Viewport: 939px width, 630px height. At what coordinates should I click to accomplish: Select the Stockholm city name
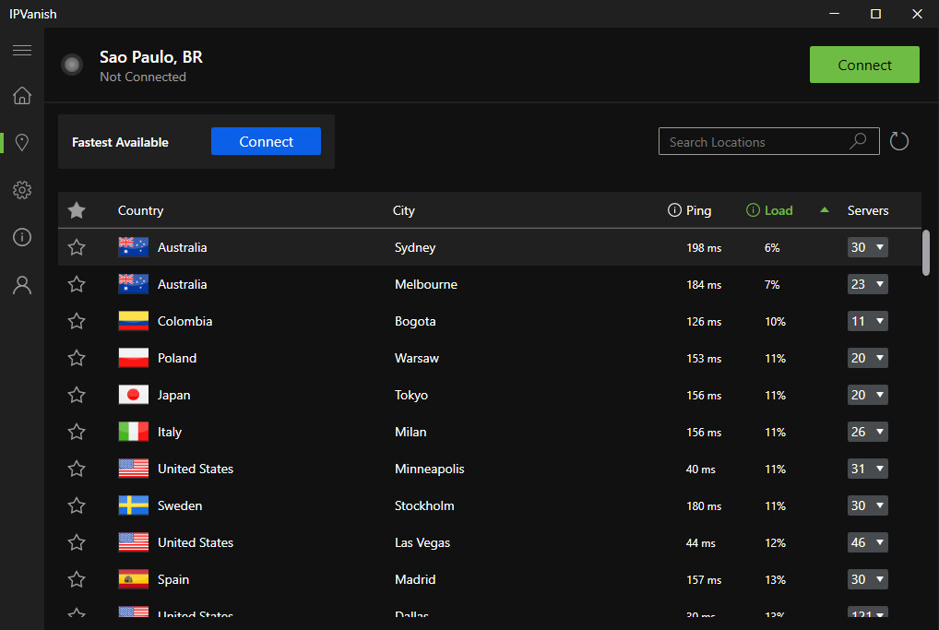click(424, 506)
